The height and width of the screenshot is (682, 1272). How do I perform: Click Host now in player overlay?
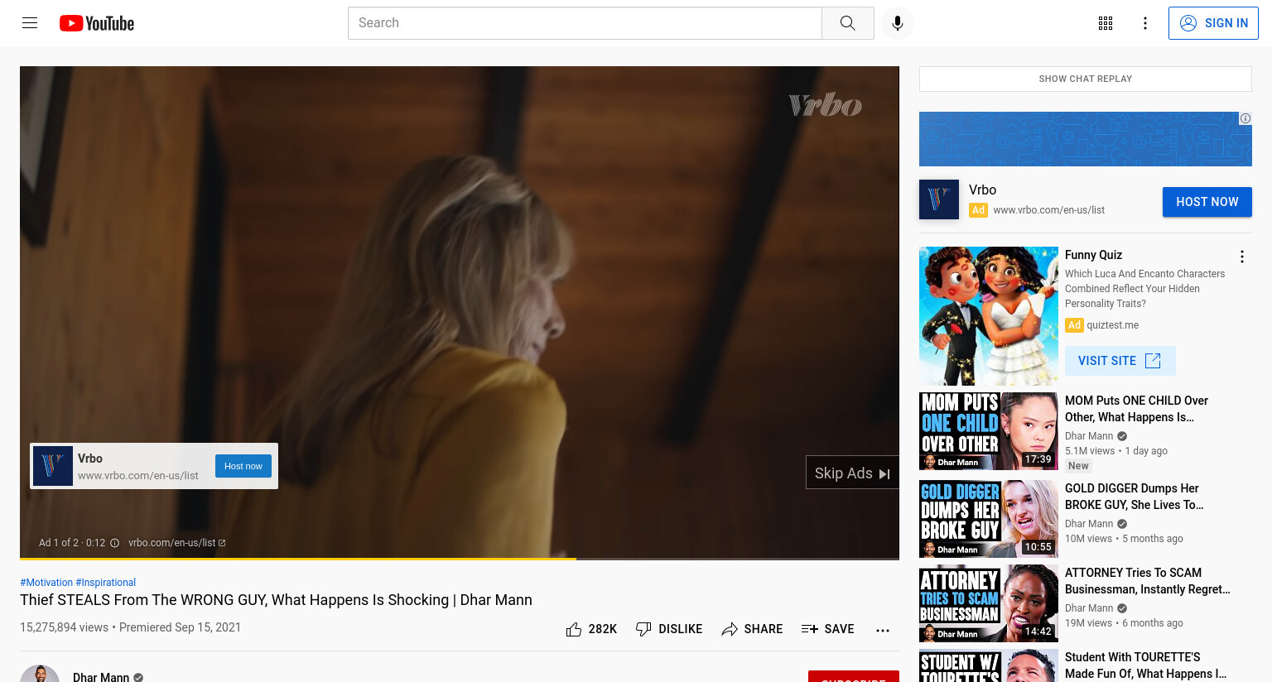click(x=243, y=466)
